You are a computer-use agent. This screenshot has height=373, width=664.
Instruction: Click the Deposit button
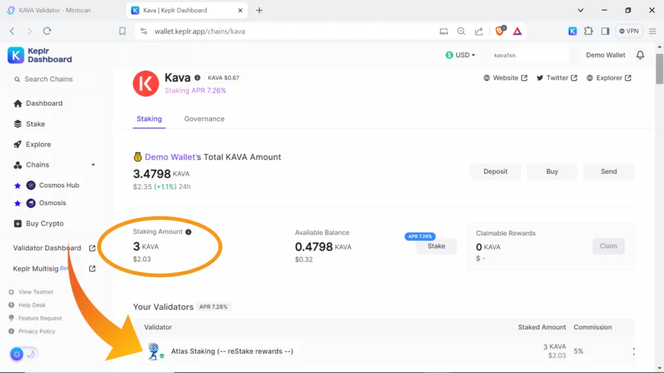[x=495, y=172]
